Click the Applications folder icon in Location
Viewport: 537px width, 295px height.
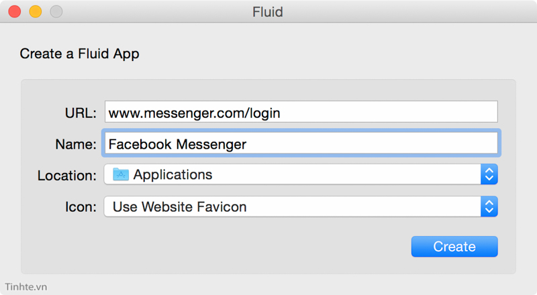(121, 174)
